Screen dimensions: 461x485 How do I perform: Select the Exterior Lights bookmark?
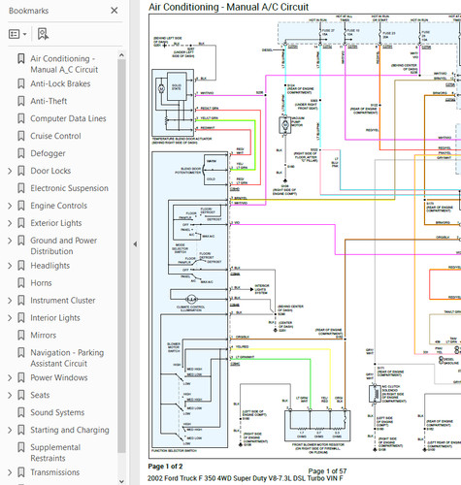pyautogui.click(x=56, y=223)
